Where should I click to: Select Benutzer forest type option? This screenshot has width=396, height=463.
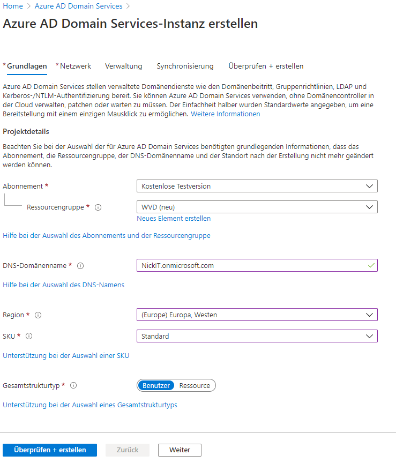tap(156, 386)
